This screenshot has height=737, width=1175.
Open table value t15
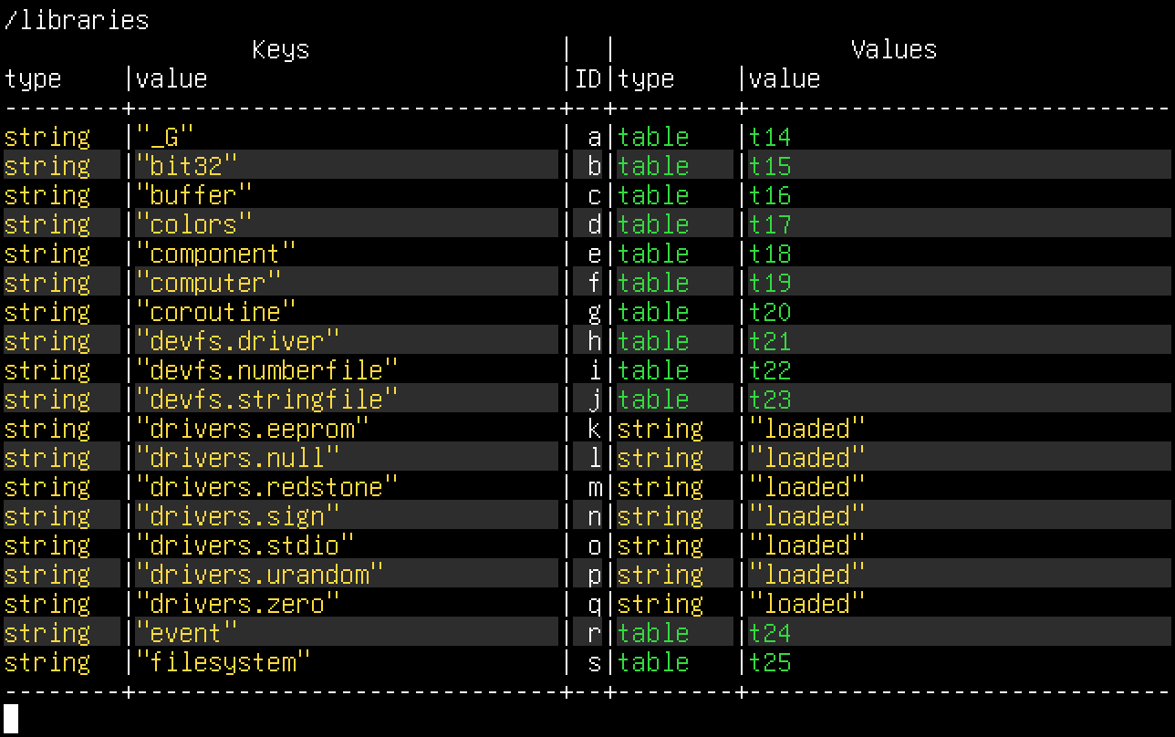click(x=770, y=166)
